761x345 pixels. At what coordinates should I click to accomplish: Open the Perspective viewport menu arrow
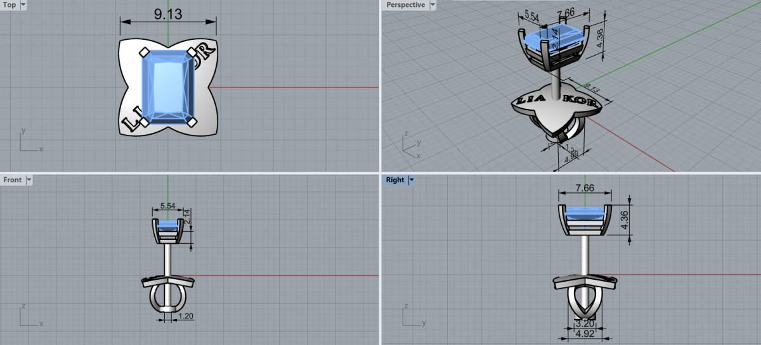point(433,5)
